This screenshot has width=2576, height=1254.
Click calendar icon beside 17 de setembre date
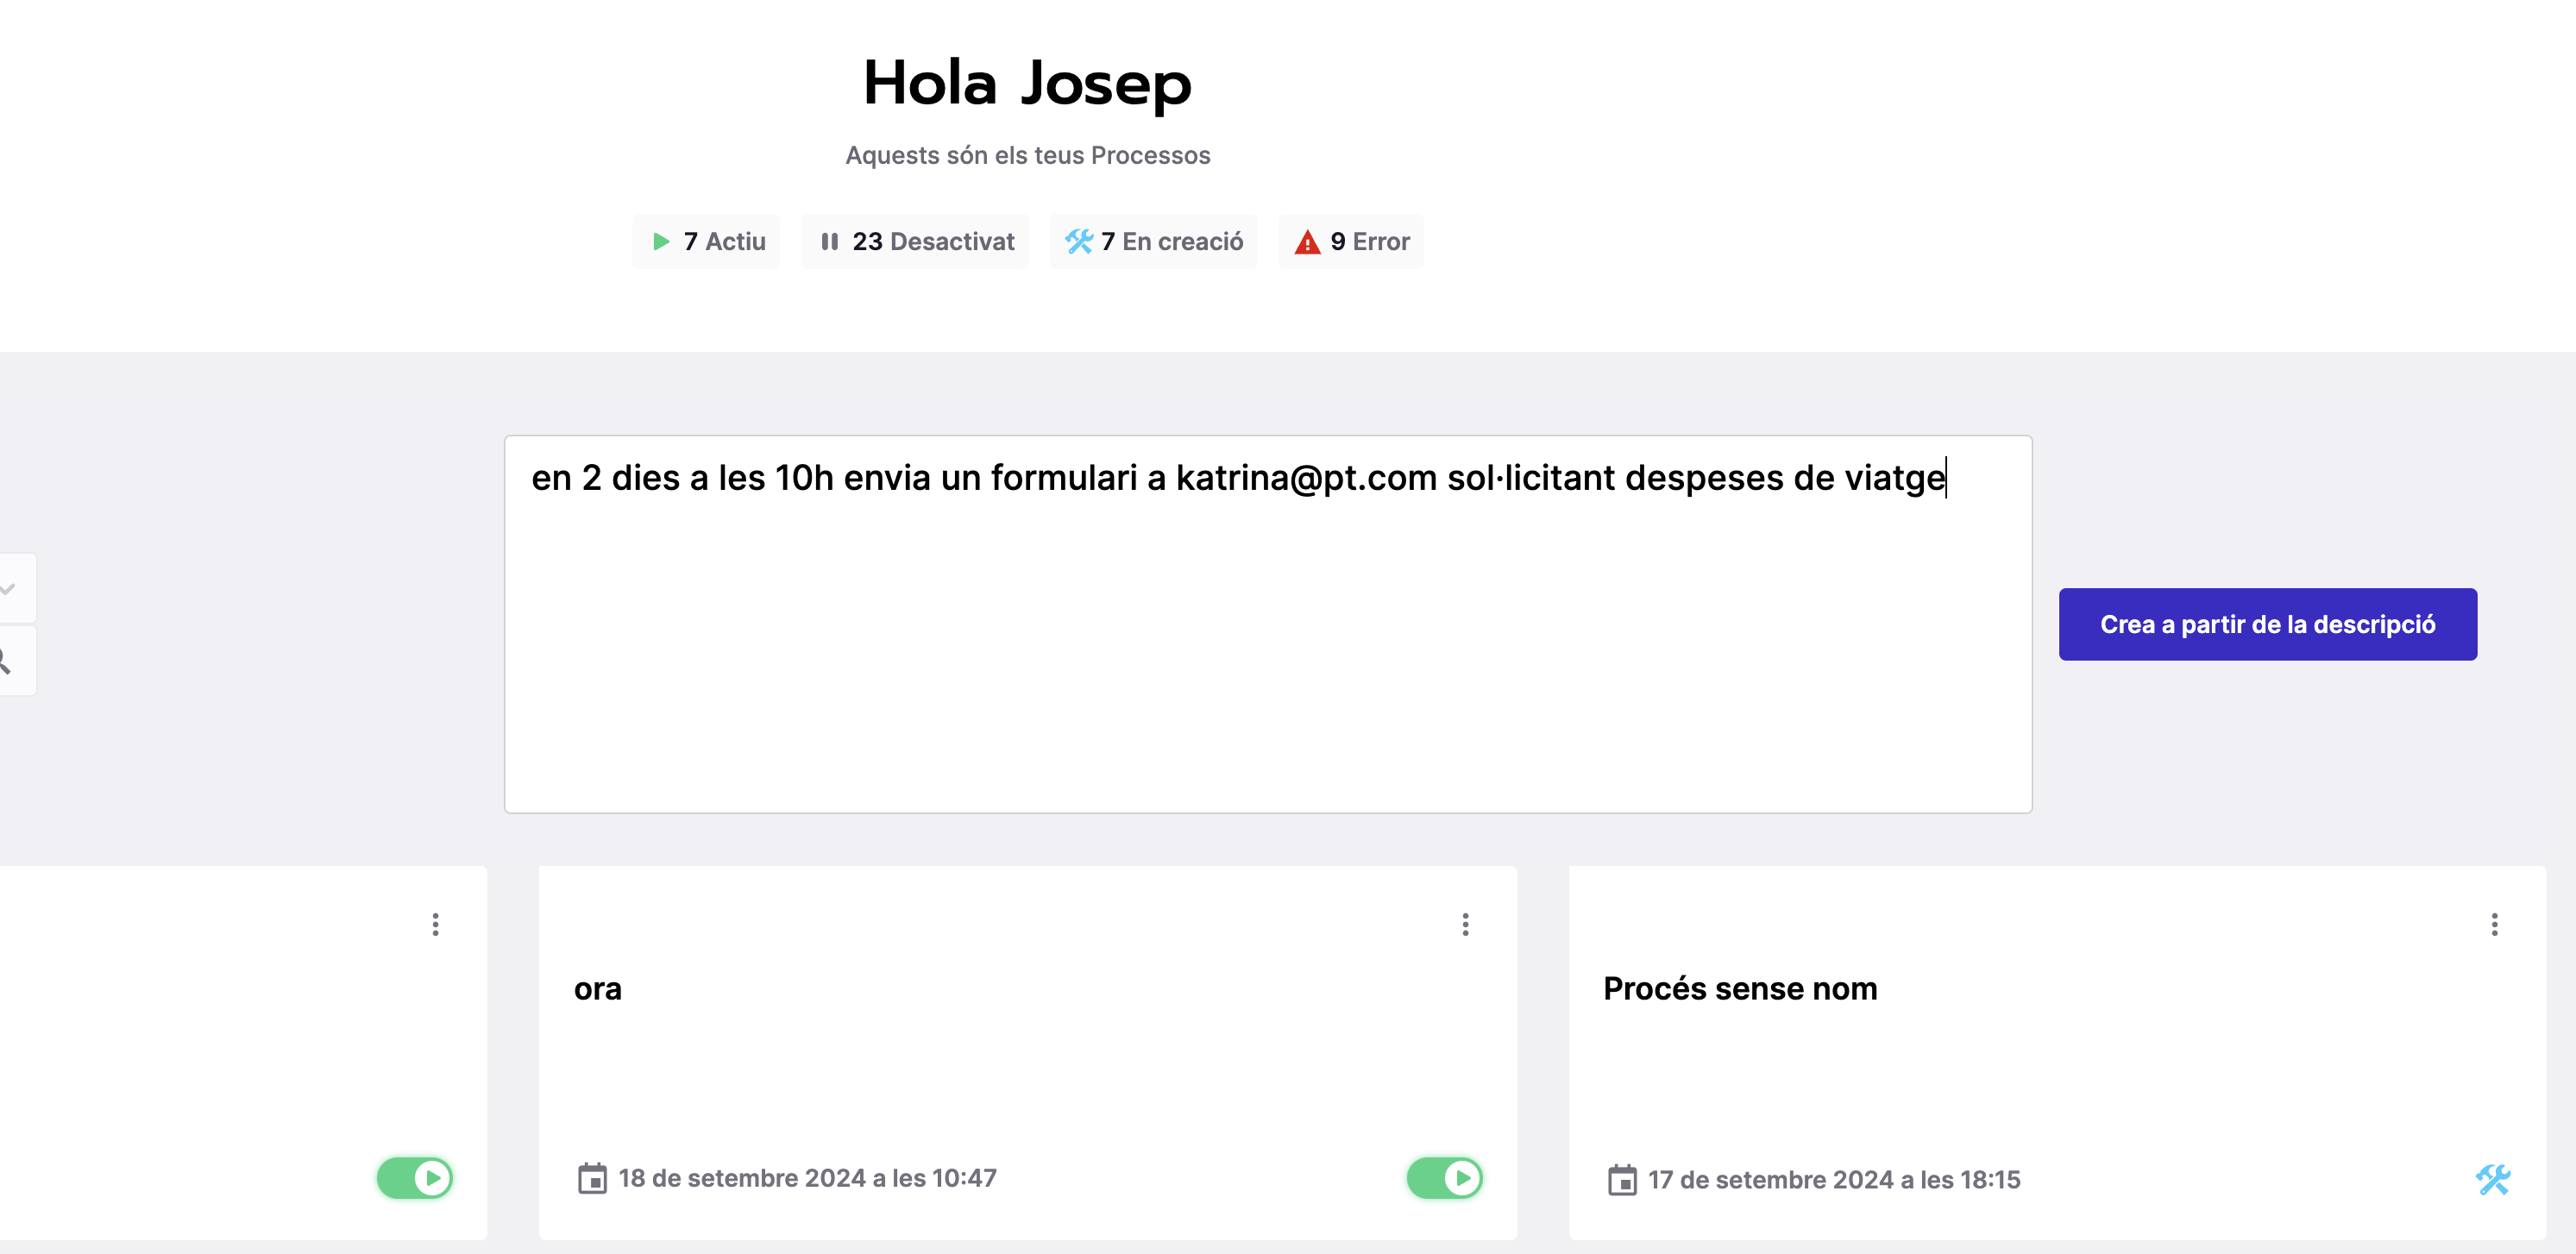coord(1621,1180)
